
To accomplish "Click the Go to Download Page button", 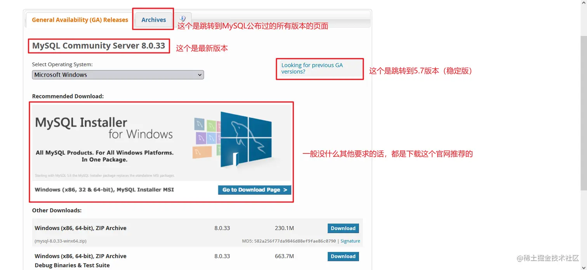I will coord(255,190).
